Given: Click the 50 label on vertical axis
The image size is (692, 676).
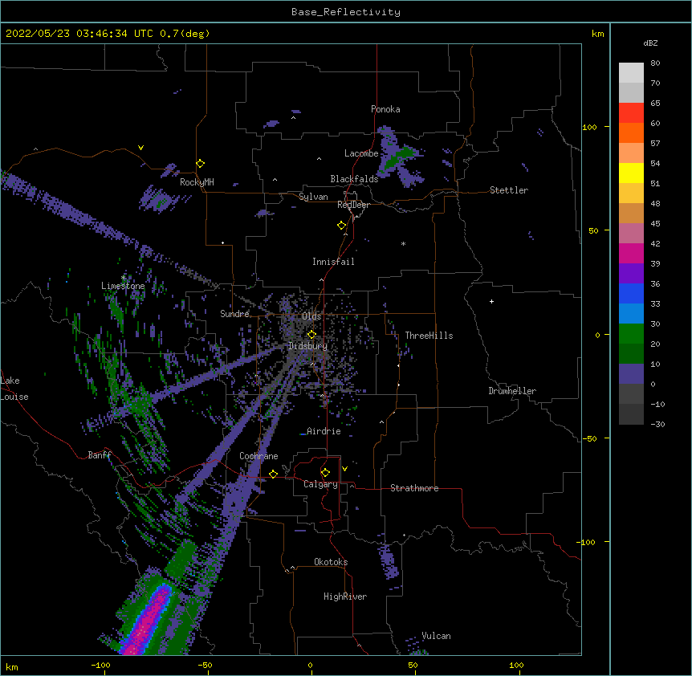Looking at the screenshot, I should (x=593, y=230).
